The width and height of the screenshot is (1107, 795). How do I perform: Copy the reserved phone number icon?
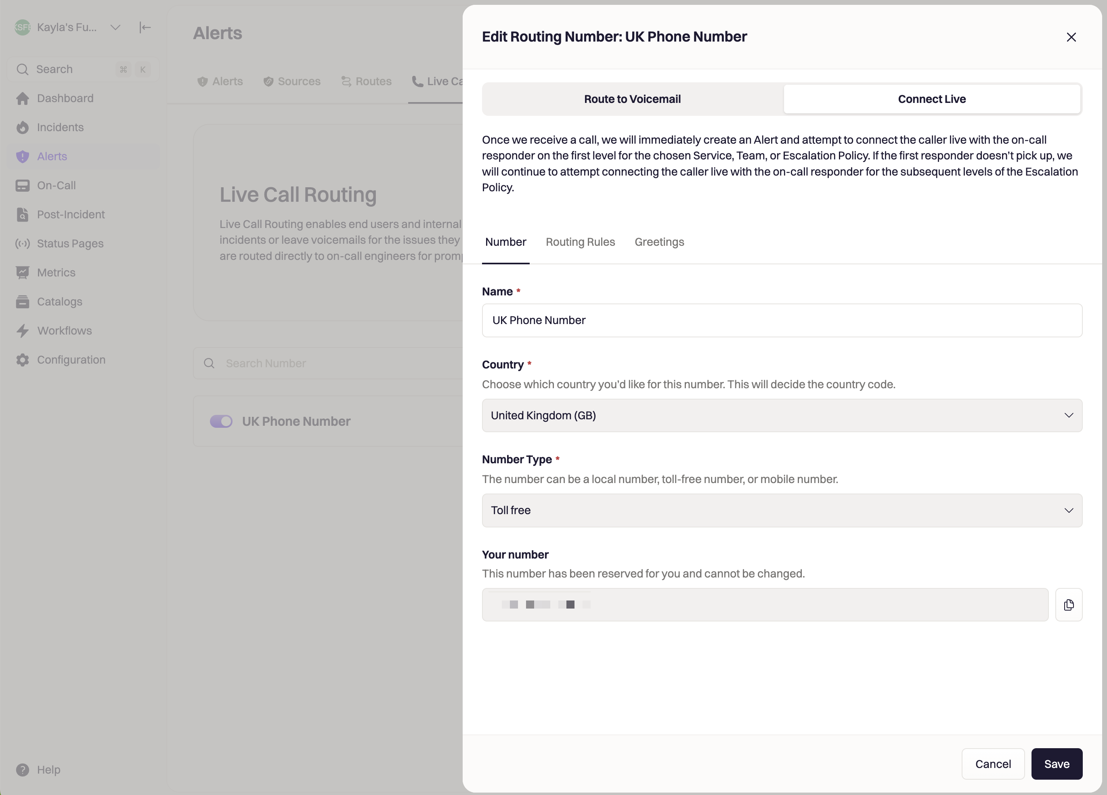[1068, 605]
